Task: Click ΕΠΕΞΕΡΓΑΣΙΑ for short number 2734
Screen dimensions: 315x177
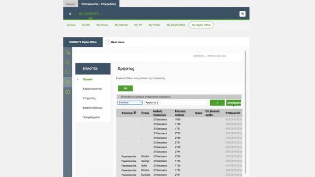Action: 234,156
